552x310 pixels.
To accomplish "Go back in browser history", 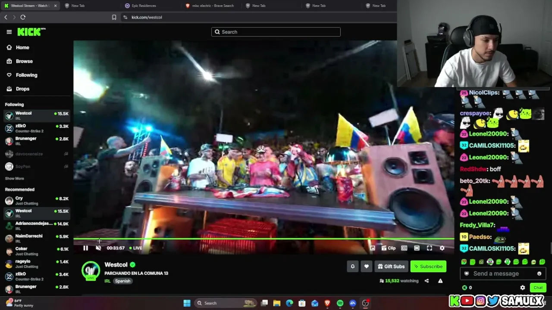I will (x=6, y=17).
